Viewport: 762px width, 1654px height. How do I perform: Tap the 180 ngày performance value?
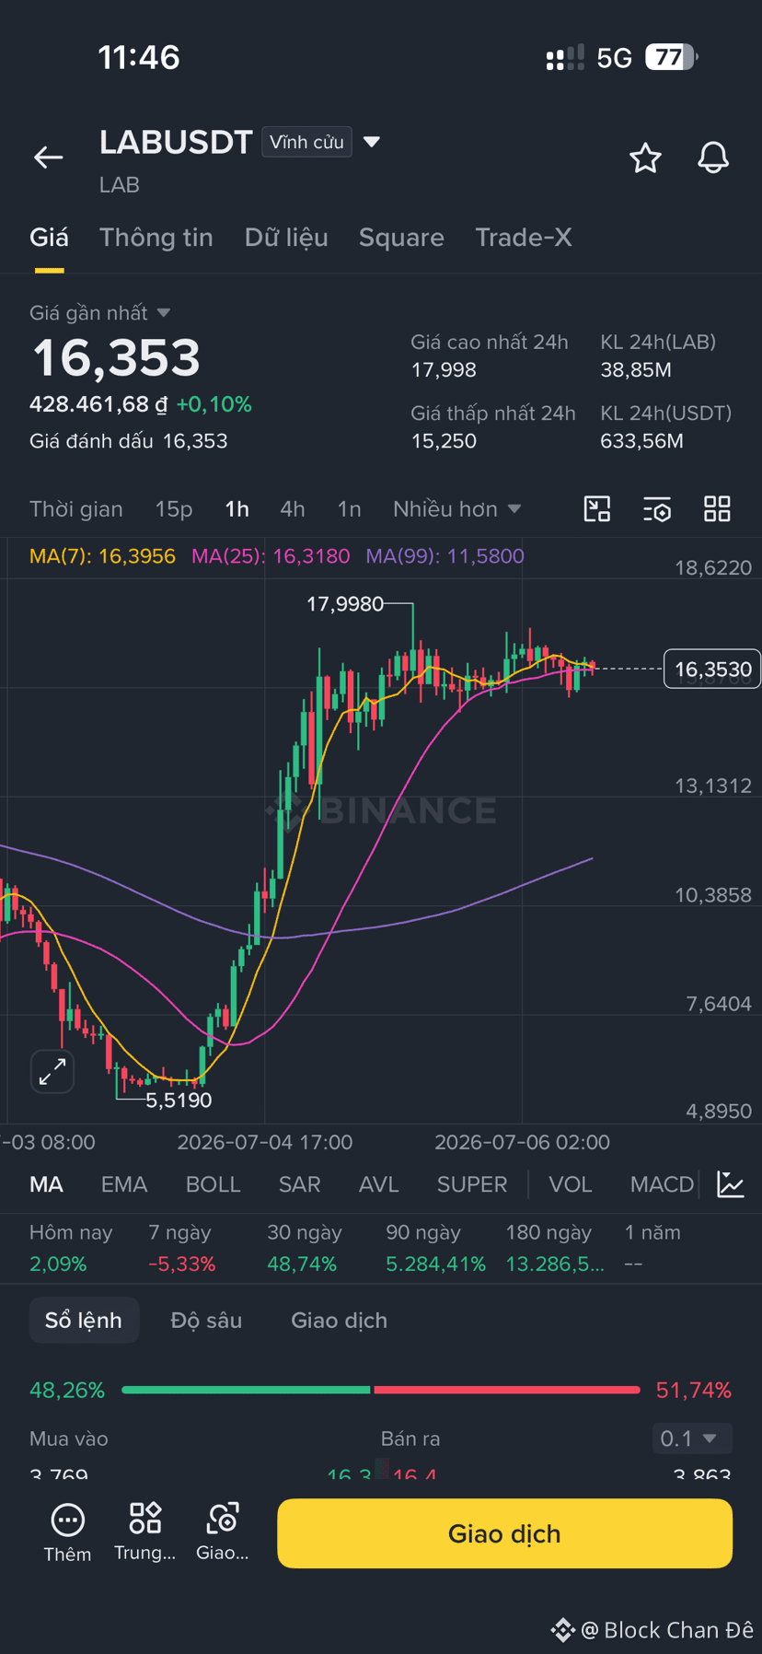[555, 1264]
